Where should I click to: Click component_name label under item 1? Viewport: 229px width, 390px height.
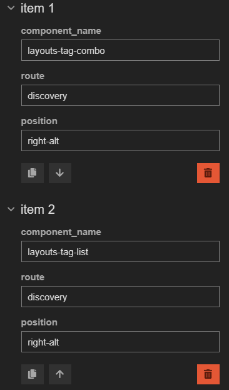pos(61,31)
